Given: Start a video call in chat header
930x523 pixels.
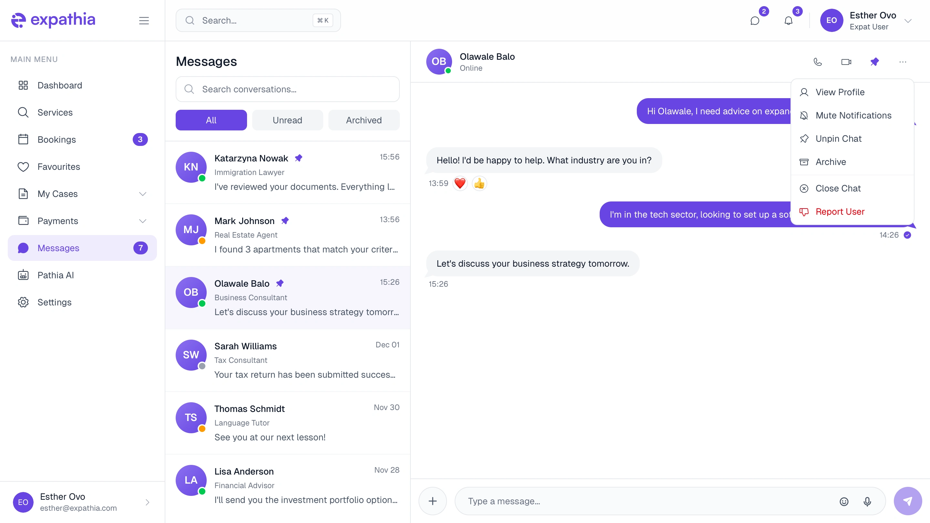Looking at the screenshot, I should click(846, 62).
